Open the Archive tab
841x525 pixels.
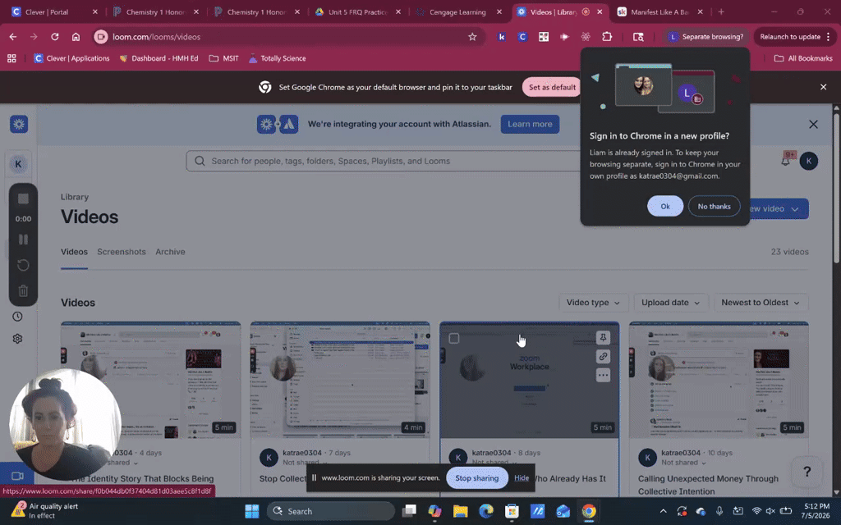[170, 252]
